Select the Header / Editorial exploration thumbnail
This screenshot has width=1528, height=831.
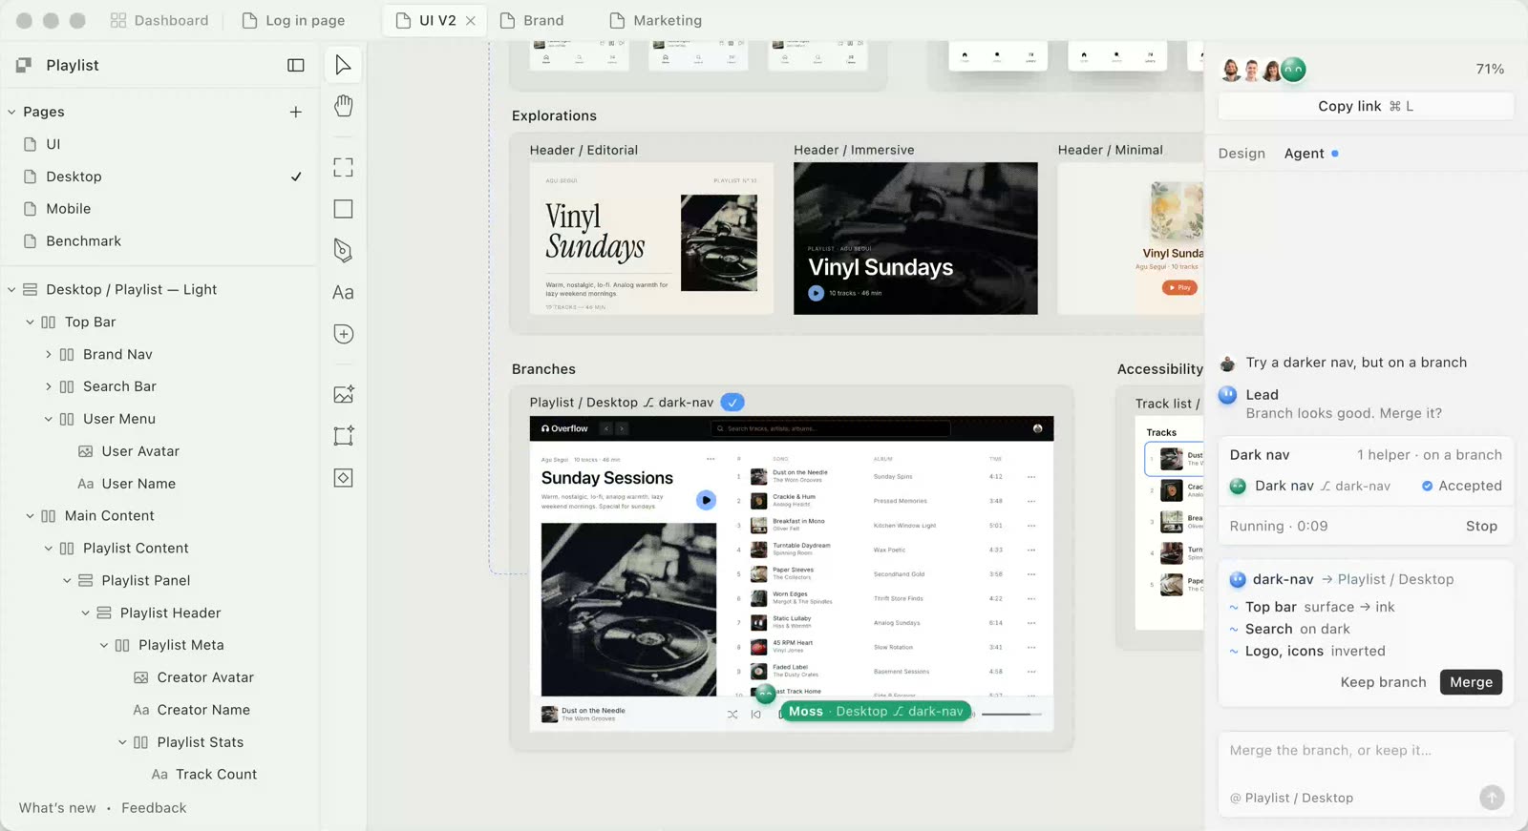point(651,239)
